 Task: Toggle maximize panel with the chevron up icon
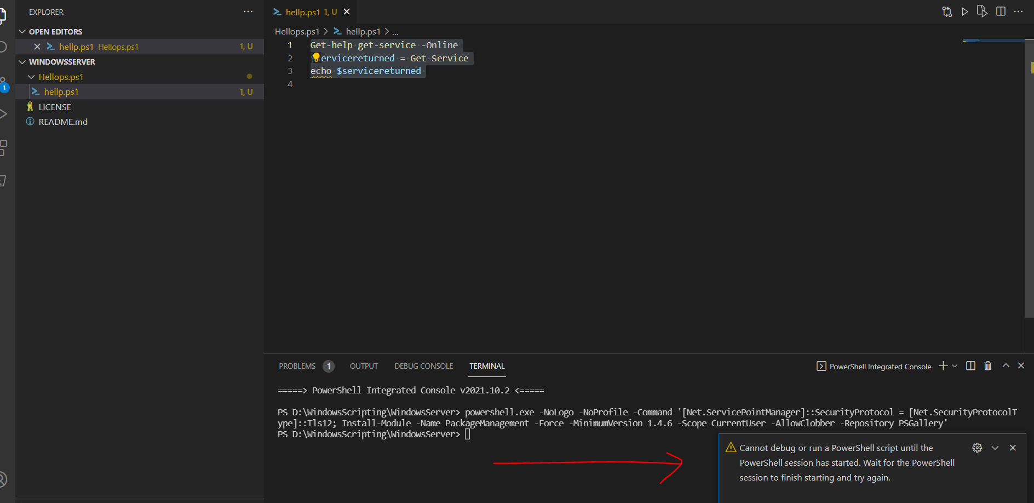click(x=1006, y=365)
